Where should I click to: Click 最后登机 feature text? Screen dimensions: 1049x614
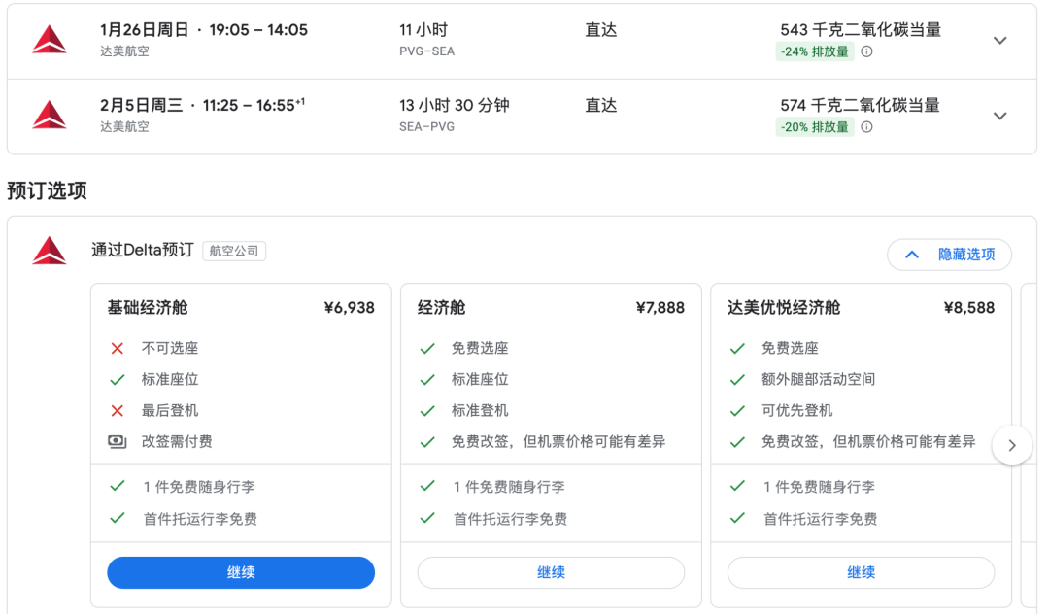(x=170, y=411)
